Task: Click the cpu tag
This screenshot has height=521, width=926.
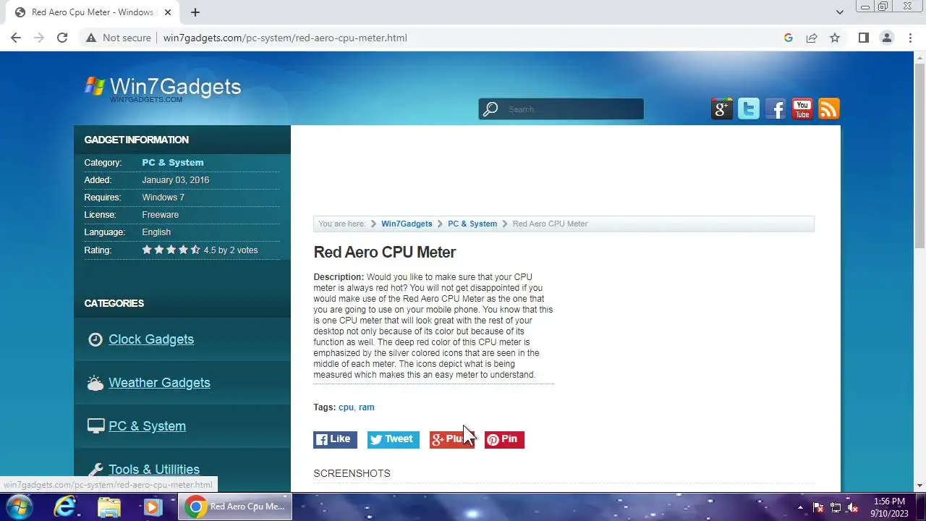Action: (x=346, y=407)
